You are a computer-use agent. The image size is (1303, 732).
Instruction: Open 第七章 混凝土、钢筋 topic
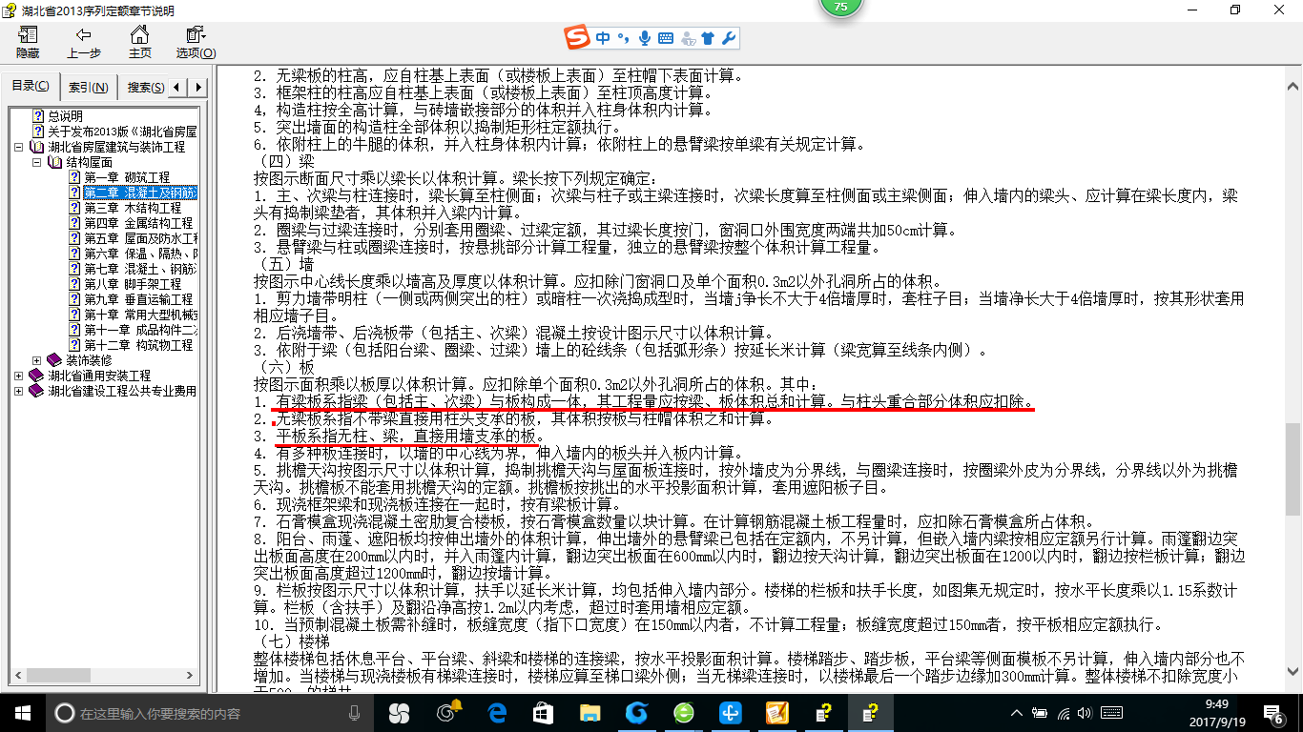click(140, 269)
